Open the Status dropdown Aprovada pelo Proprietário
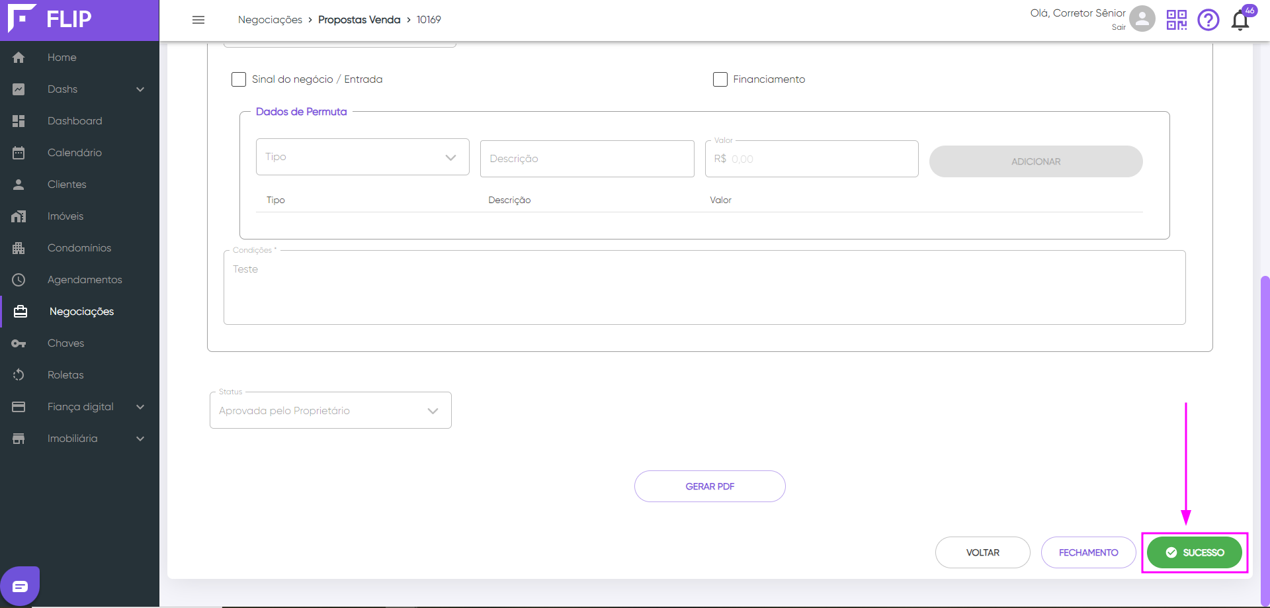This screenshot has height=608, width=1270. pyautogui.click(x=331, y=410)
